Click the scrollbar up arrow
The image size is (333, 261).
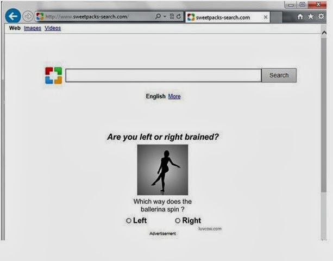click(x=324, y=33)
